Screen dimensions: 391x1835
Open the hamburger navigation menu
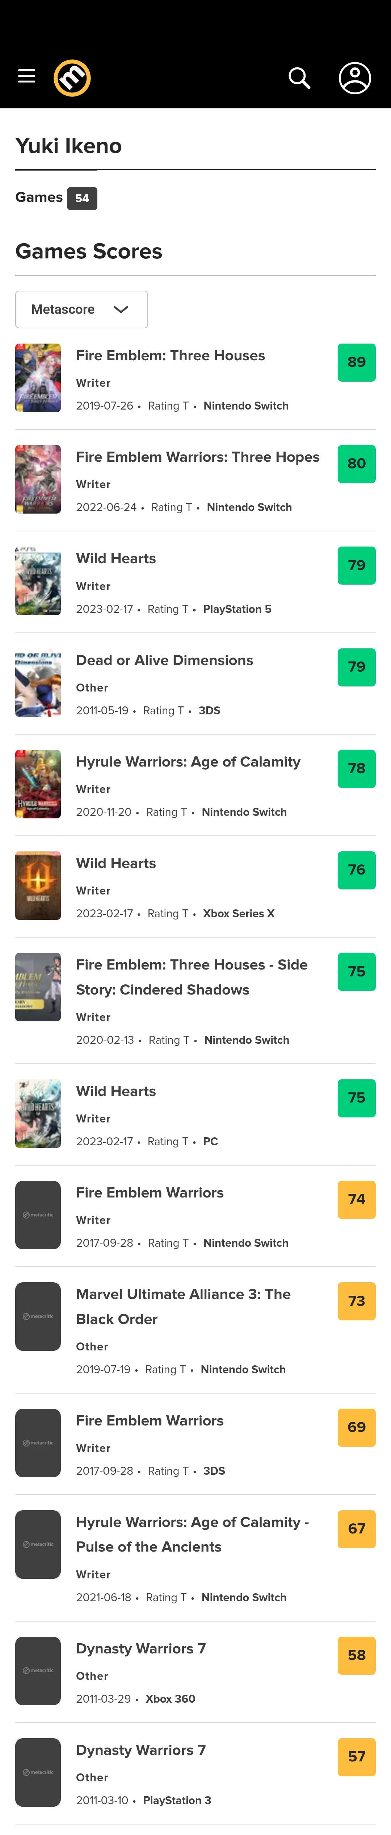coord(26,76)
